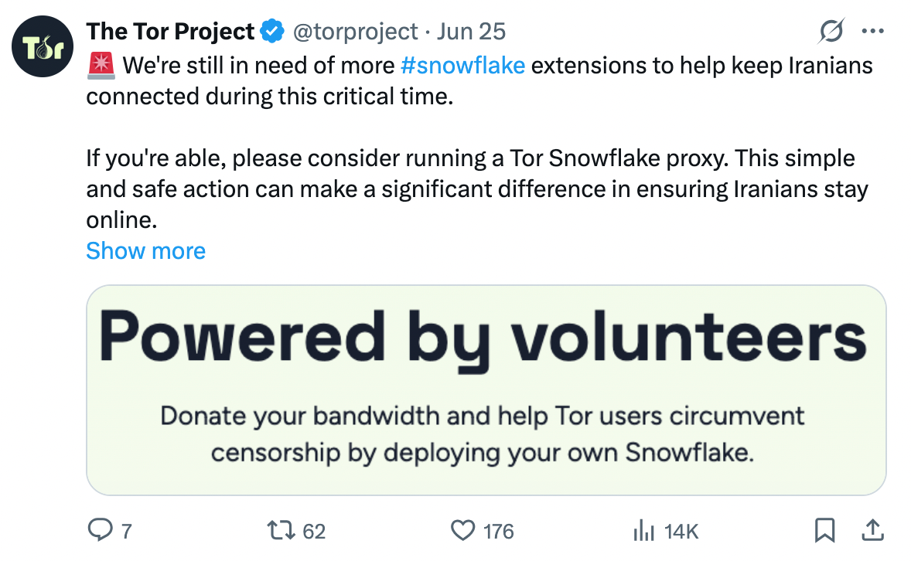Click the 62 reposts count
The image size is (911, 561).
314,532
